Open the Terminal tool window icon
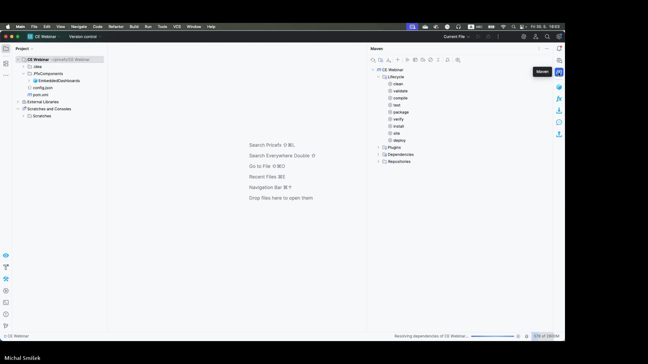This screenshot has height=364, width=648. click(x=6, y=302)
